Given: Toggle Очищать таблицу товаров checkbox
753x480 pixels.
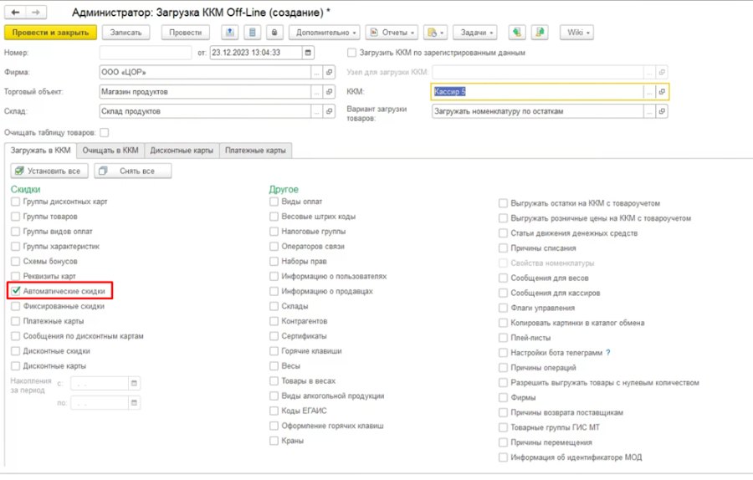Looking at the screenshot, I should (x=105, y=132).
